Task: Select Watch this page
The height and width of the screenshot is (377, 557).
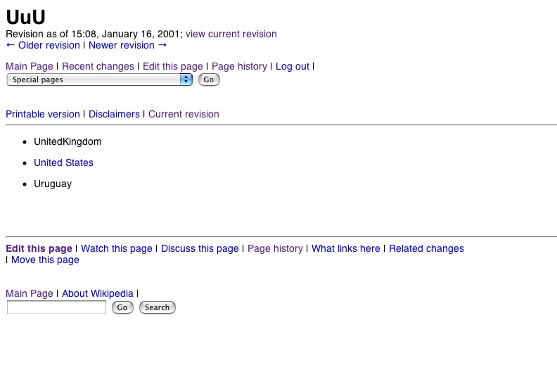Action: pyautogui.click(x=117, y=248)
